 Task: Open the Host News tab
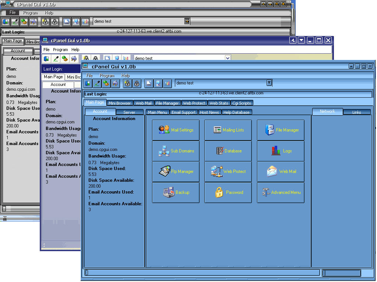pyautogui.click(x=209, y=112)
